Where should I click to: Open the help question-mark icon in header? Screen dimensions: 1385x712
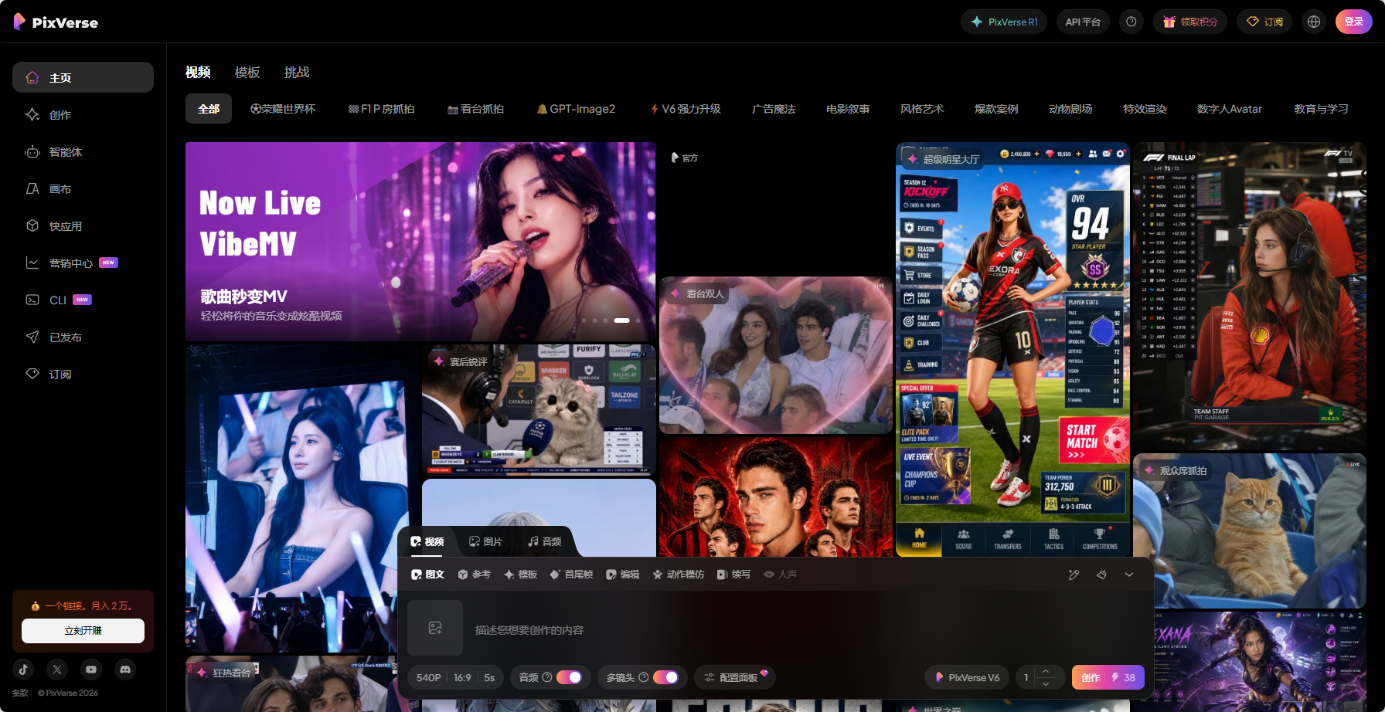click(x=1131, y=22)
